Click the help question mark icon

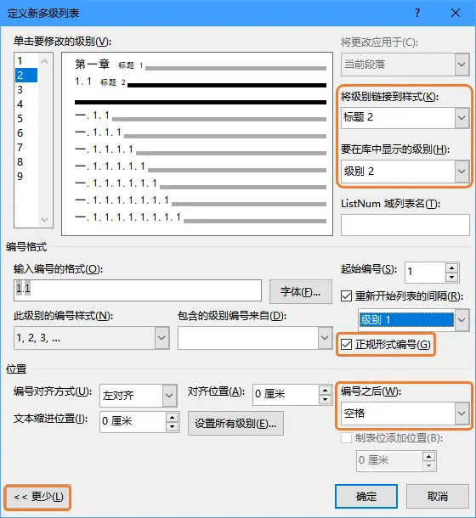point(417,13)
